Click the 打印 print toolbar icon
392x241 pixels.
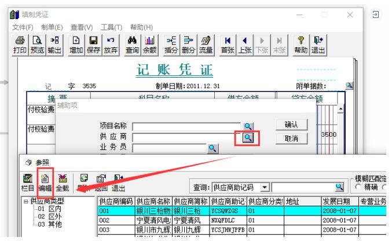(x=20, y=45)
